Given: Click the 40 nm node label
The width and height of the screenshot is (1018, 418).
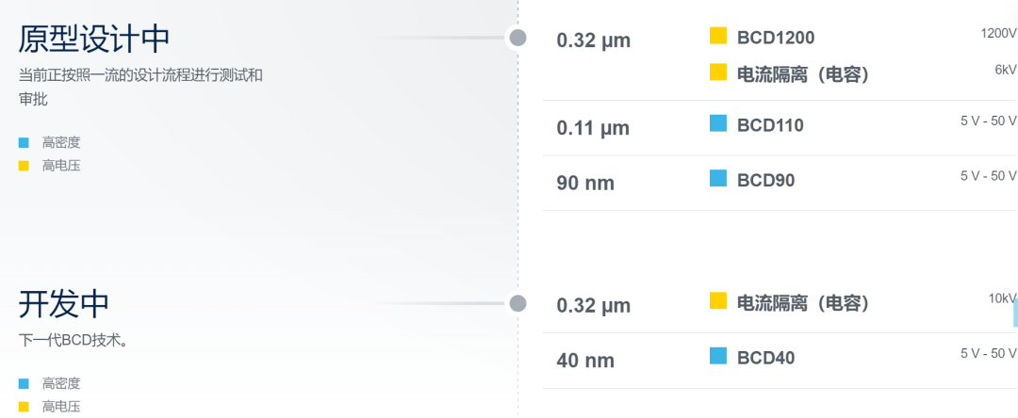Looking at the screenshot, I should pos(585,360).
